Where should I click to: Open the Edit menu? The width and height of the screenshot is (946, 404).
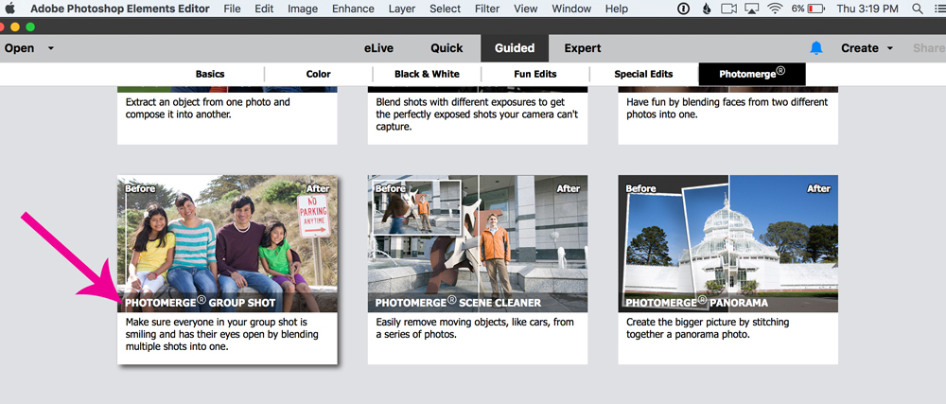(264, 9)
